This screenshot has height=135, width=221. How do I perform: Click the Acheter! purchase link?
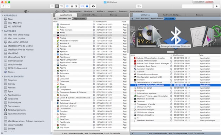click(x=209, y=2)
